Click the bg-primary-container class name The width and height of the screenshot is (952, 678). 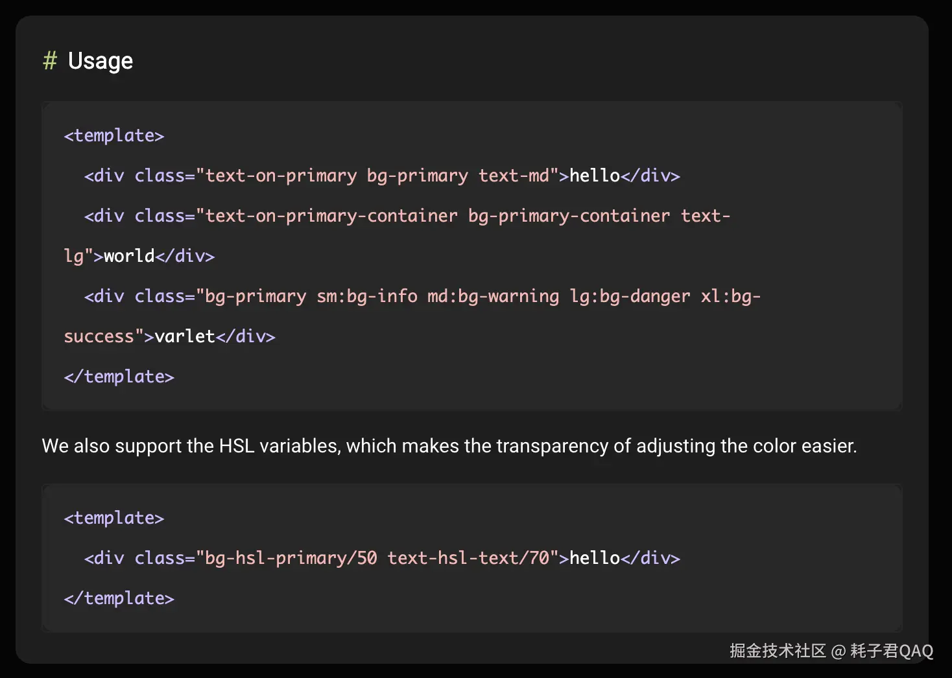(x=569, y=216)
